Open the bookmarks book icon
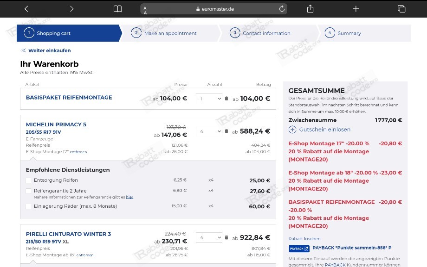Viewport: 427px width, 267px height. click(x=117, y=9)
